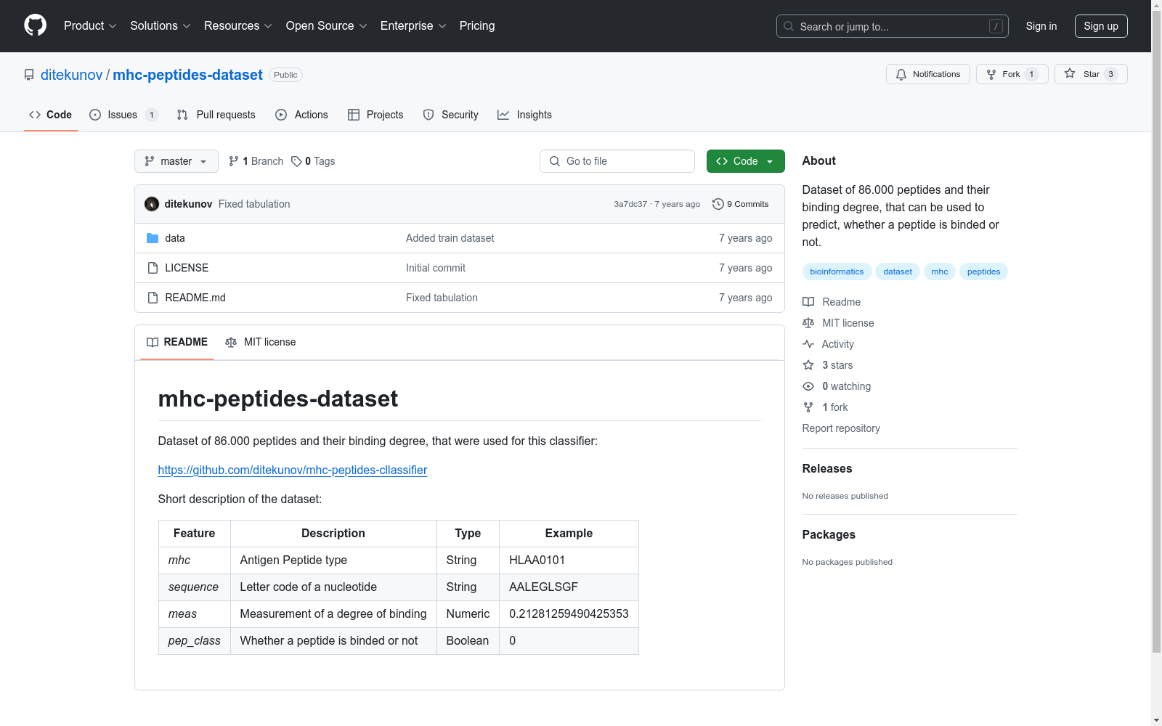Click the shield icon of Security tab
Screen dimensions: 1162x726
pos(428,115)
